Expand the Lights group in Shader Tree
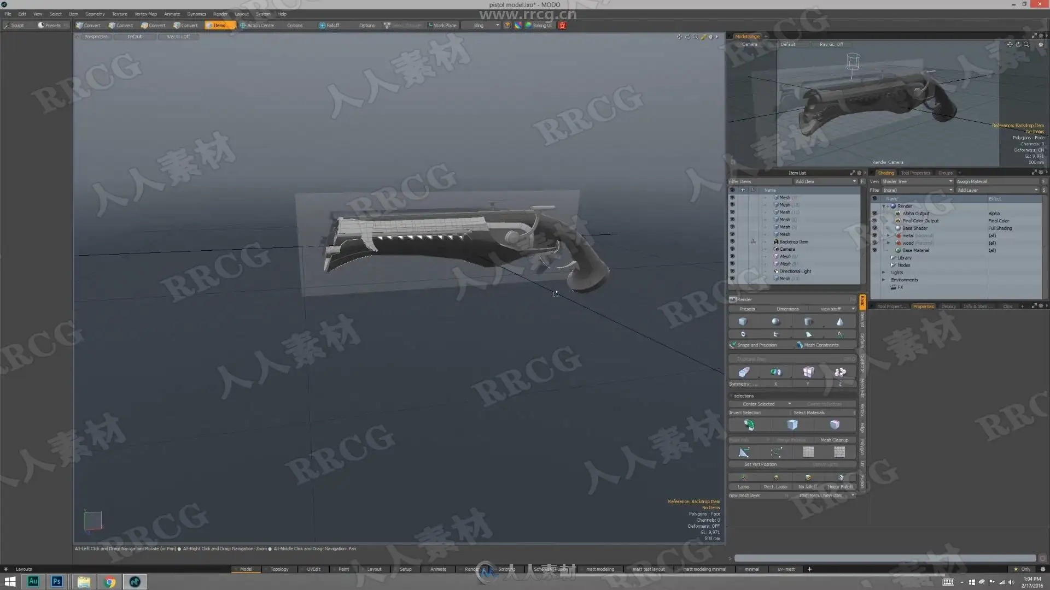The width and height of the screenshot is (1050, 590). [883, 273]
